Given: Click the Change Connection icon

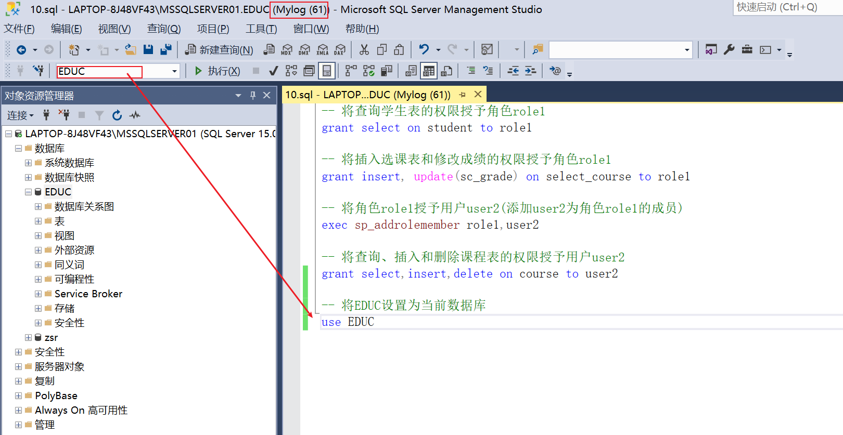Looking at the screenshot, I should click(x=38, y=71).
